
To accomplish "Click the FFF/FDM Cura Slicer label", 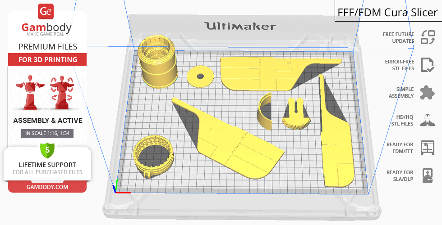I will pyautogui.click(x=387, y=13).
